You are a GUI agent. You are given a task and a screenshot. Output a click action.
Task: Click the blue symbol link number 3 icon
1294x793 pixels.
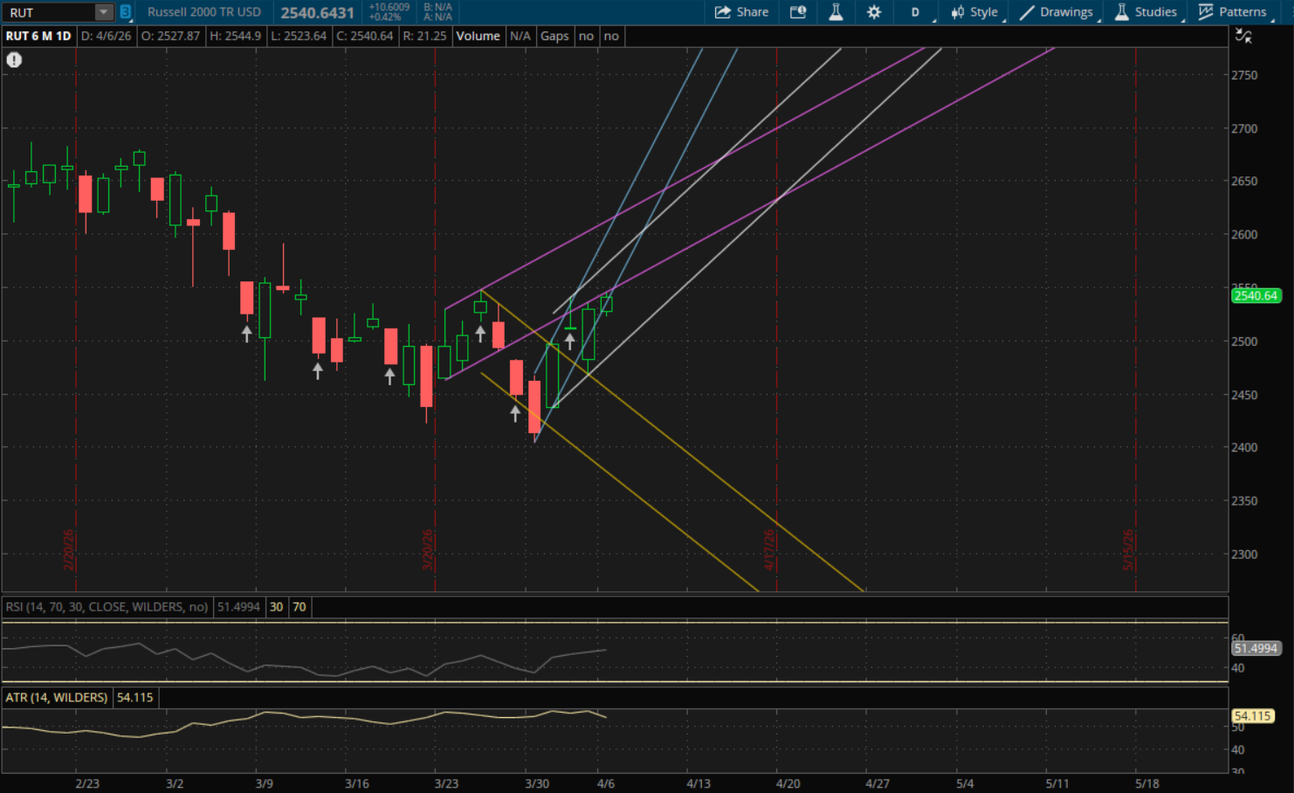coord(126,12)
